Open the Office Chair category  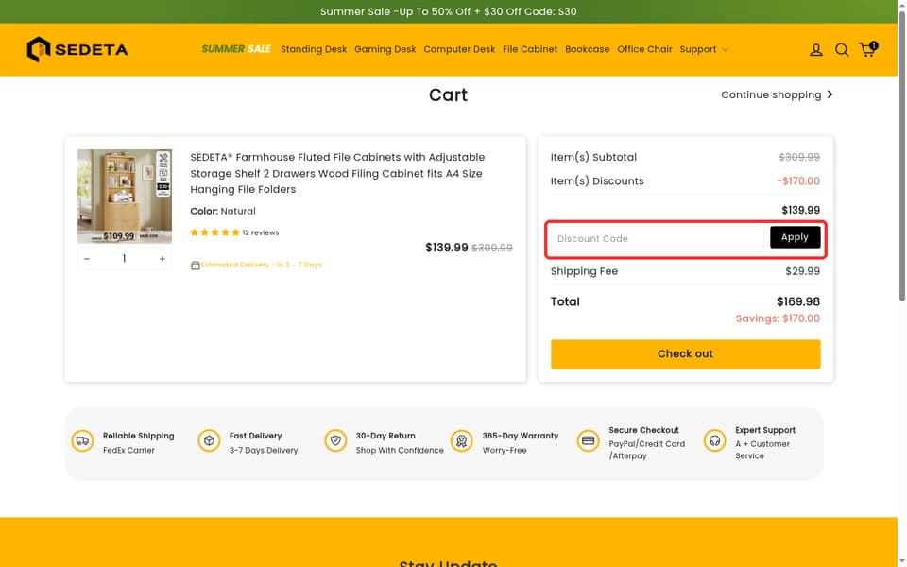click(644, 49)
